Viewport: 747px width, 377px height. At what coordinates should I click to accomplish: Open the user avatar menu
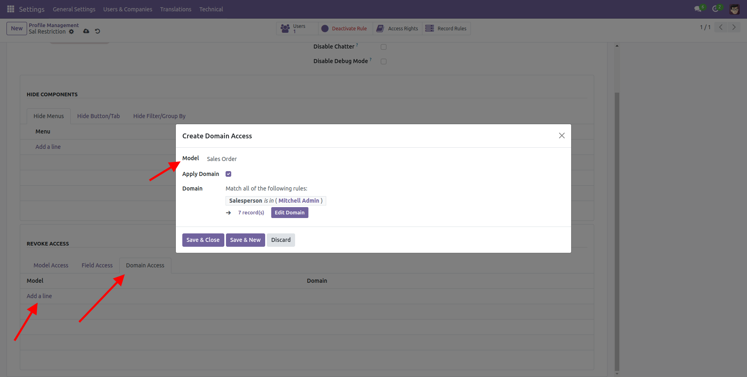734,9
